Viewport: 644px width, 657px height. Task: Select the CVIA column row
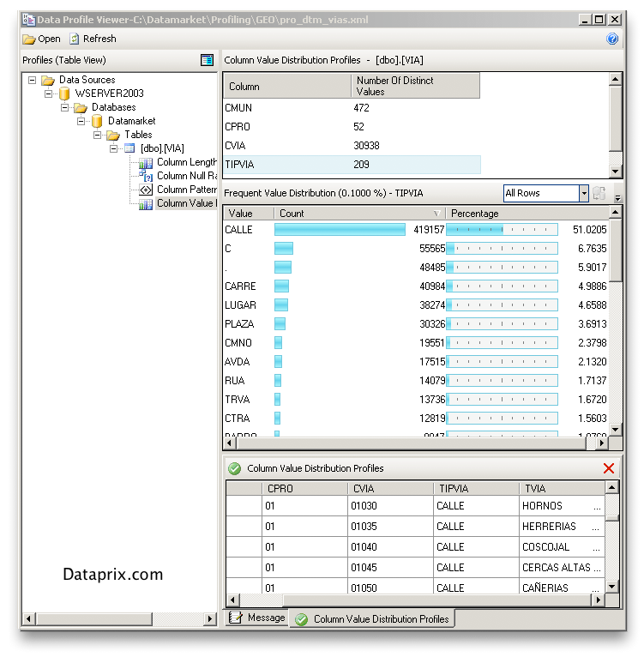[352, 146]
